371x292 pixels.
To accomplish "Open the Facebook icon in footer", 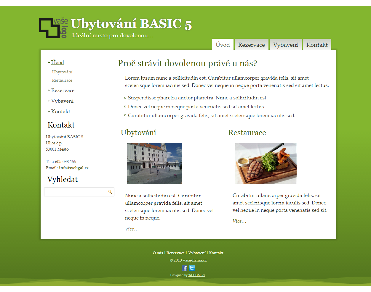I will pos(185,268).
